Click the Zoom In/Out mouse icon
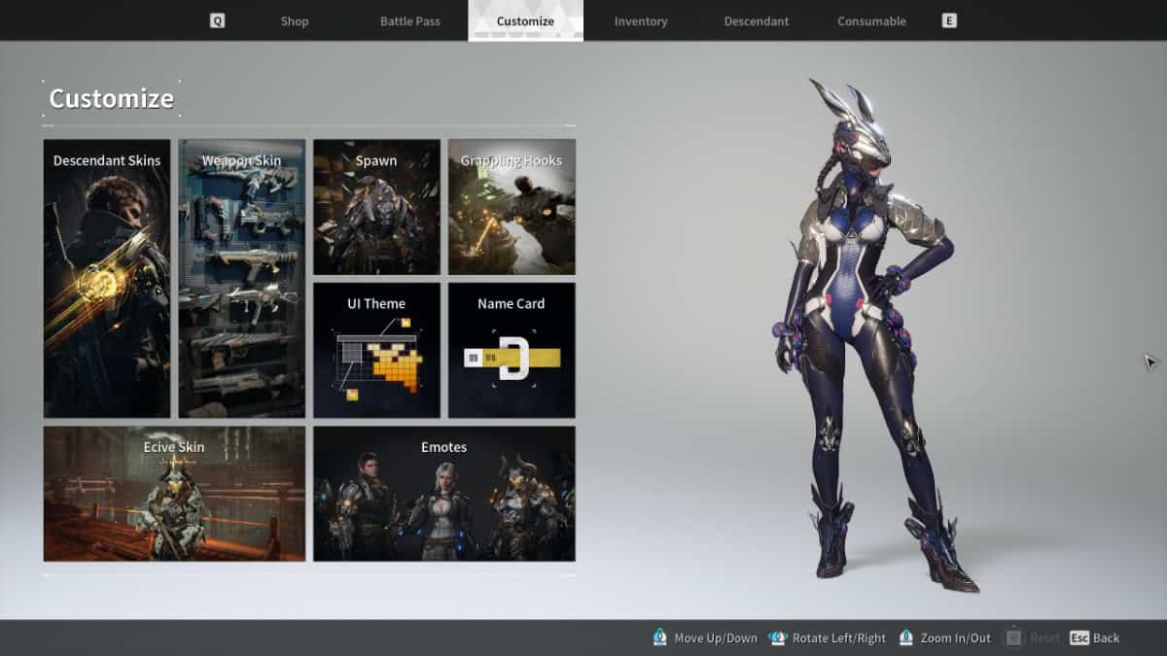1167x656 pixels. click(x=906, y=638)
